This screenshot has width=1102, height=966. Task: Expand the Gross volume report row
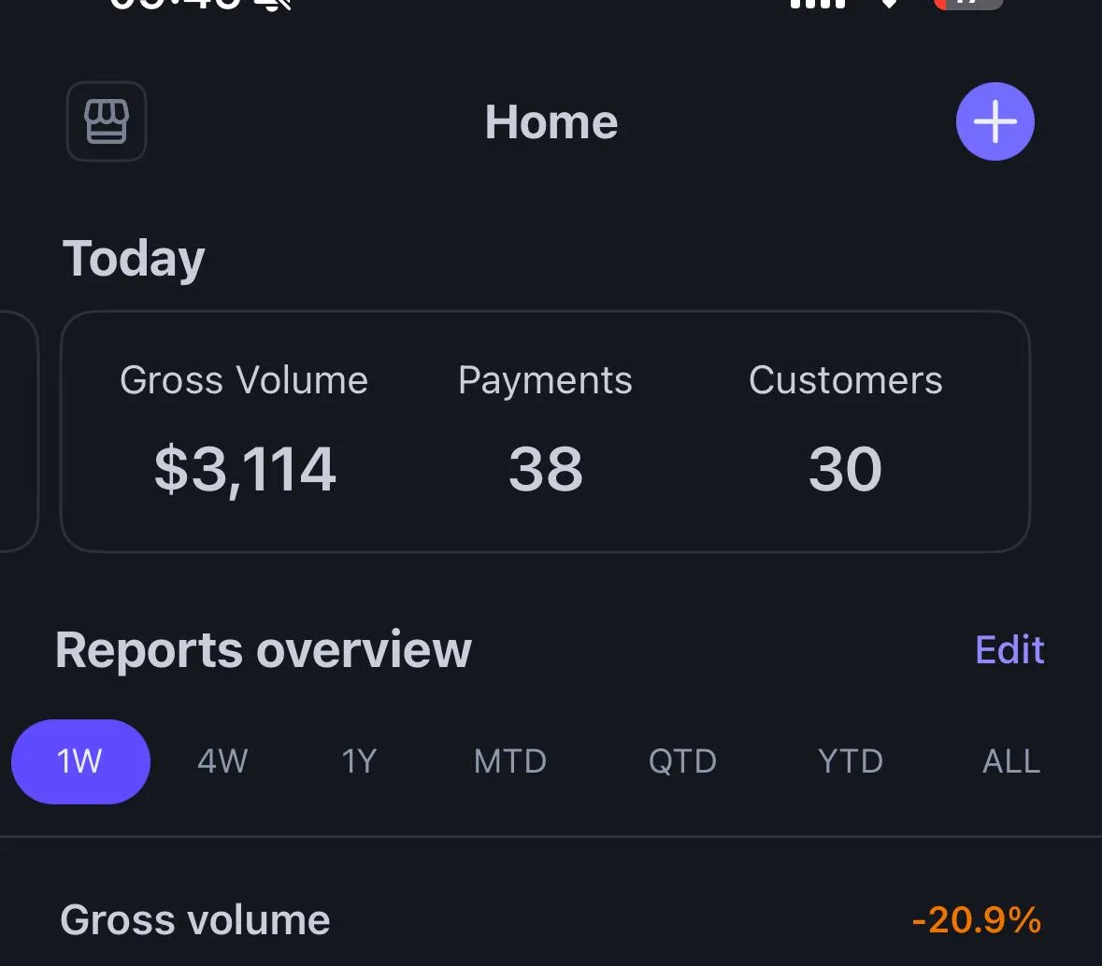pyautogui.click(x=195, y=920)
